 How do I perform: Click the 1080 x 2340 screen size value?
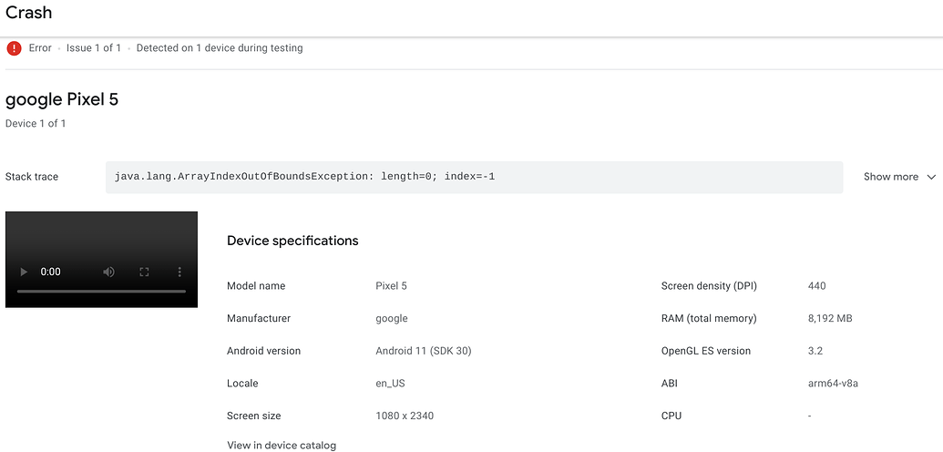405,416
